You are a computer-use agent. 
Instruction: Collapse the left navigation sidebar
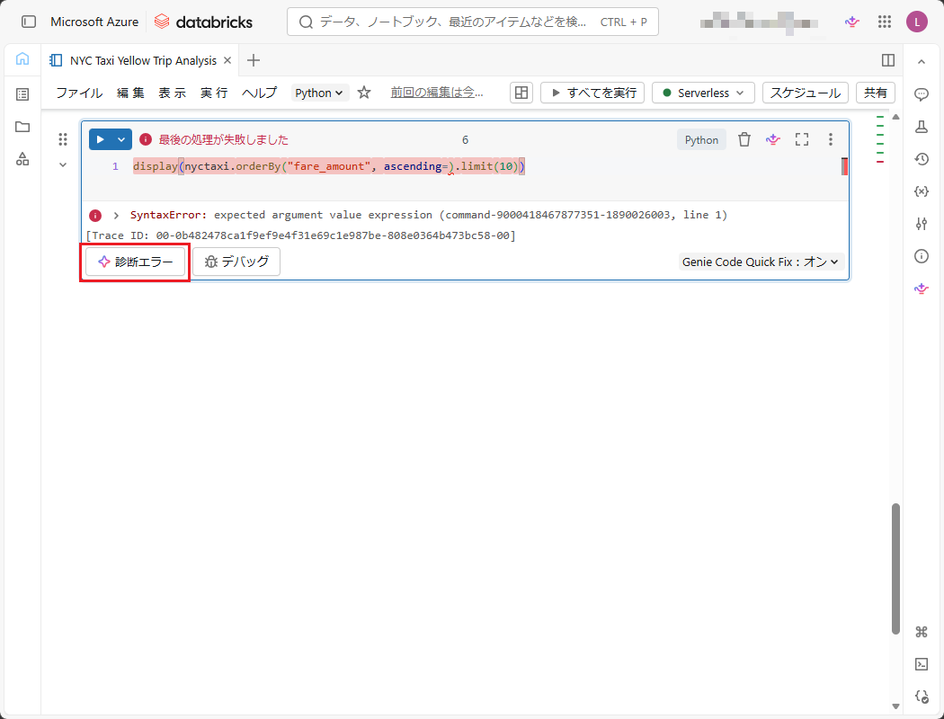(x=29, y=22)
